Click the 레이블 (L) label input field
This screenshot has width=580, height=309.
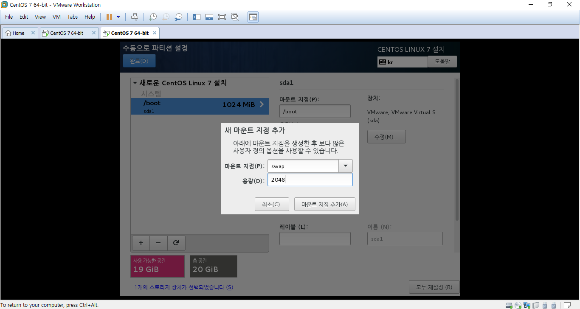tap(315, 239)
